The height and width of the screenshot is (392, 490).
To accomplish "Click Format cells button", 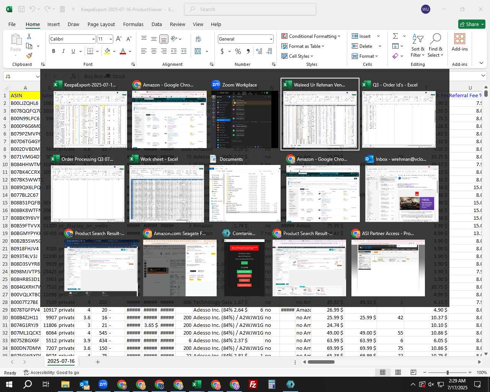I will point(365,56).
